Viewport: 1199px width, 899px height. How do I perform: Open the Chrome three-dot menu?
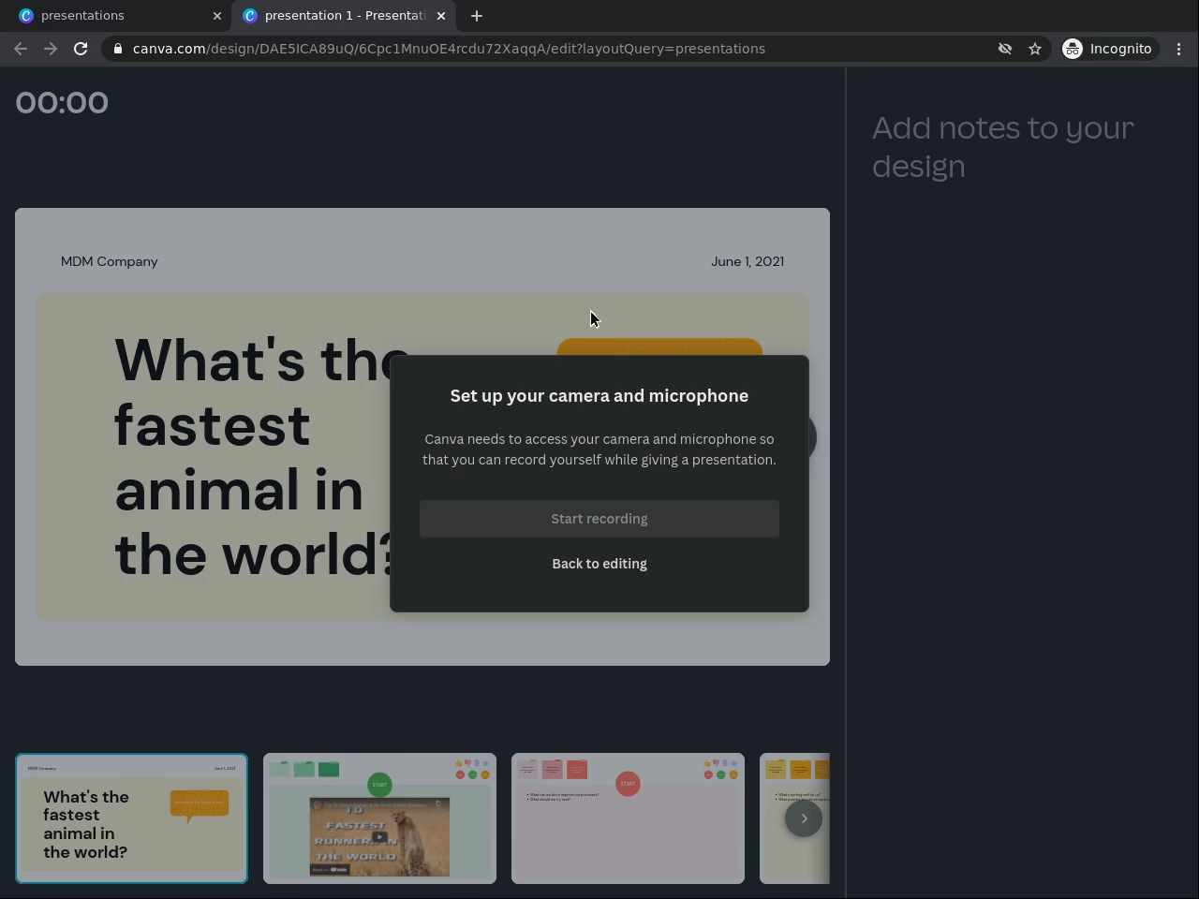click(x=1178, y=49)
